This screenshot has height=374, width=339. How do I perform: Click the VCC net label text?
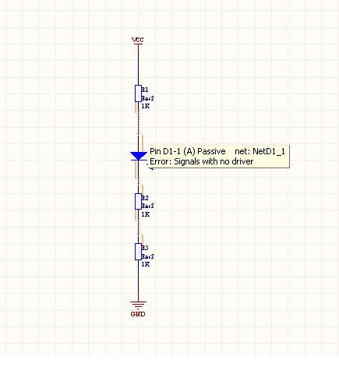coord(138,40)
